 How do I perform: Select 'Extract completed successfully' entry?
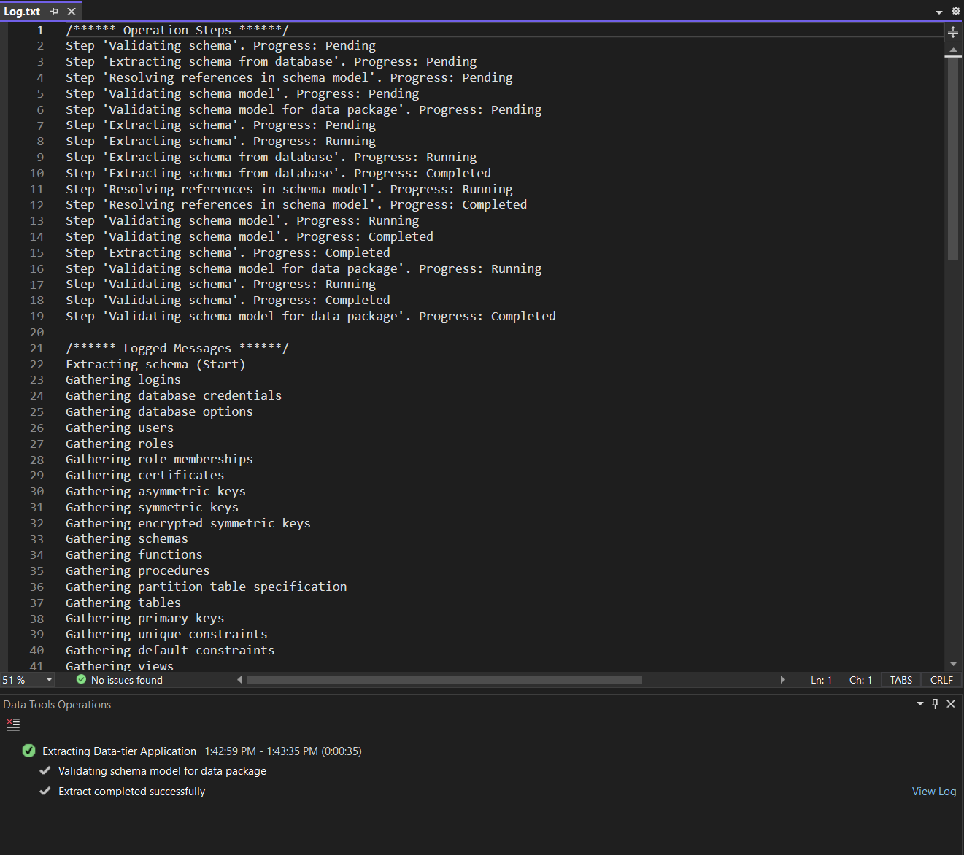coord(131,792)
